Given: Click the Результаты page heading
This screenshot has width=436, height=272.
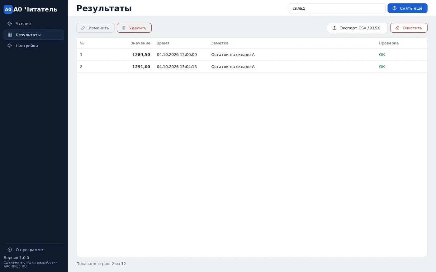Looking at the screenshot, I should tap(104, 8).
